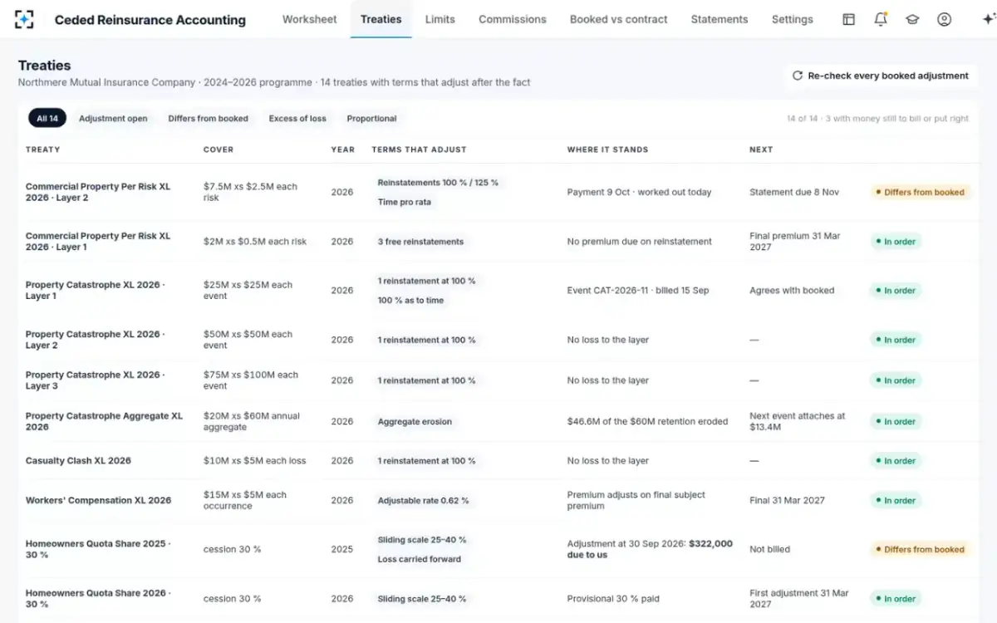Screen dimensions: 997x623
Task: Open Commercial Property Per Risk XL Layer 2
Action: [98, 192]
